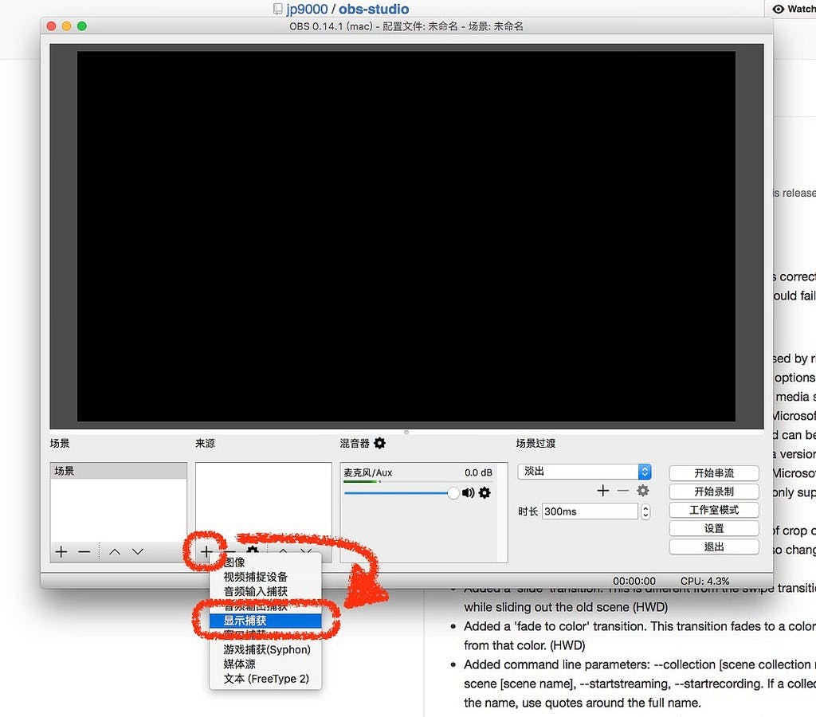Toggle 工作室模式 studio mode
Image resolution: width=816 pixels, height=717 pixels.
[x=713, y=510]
